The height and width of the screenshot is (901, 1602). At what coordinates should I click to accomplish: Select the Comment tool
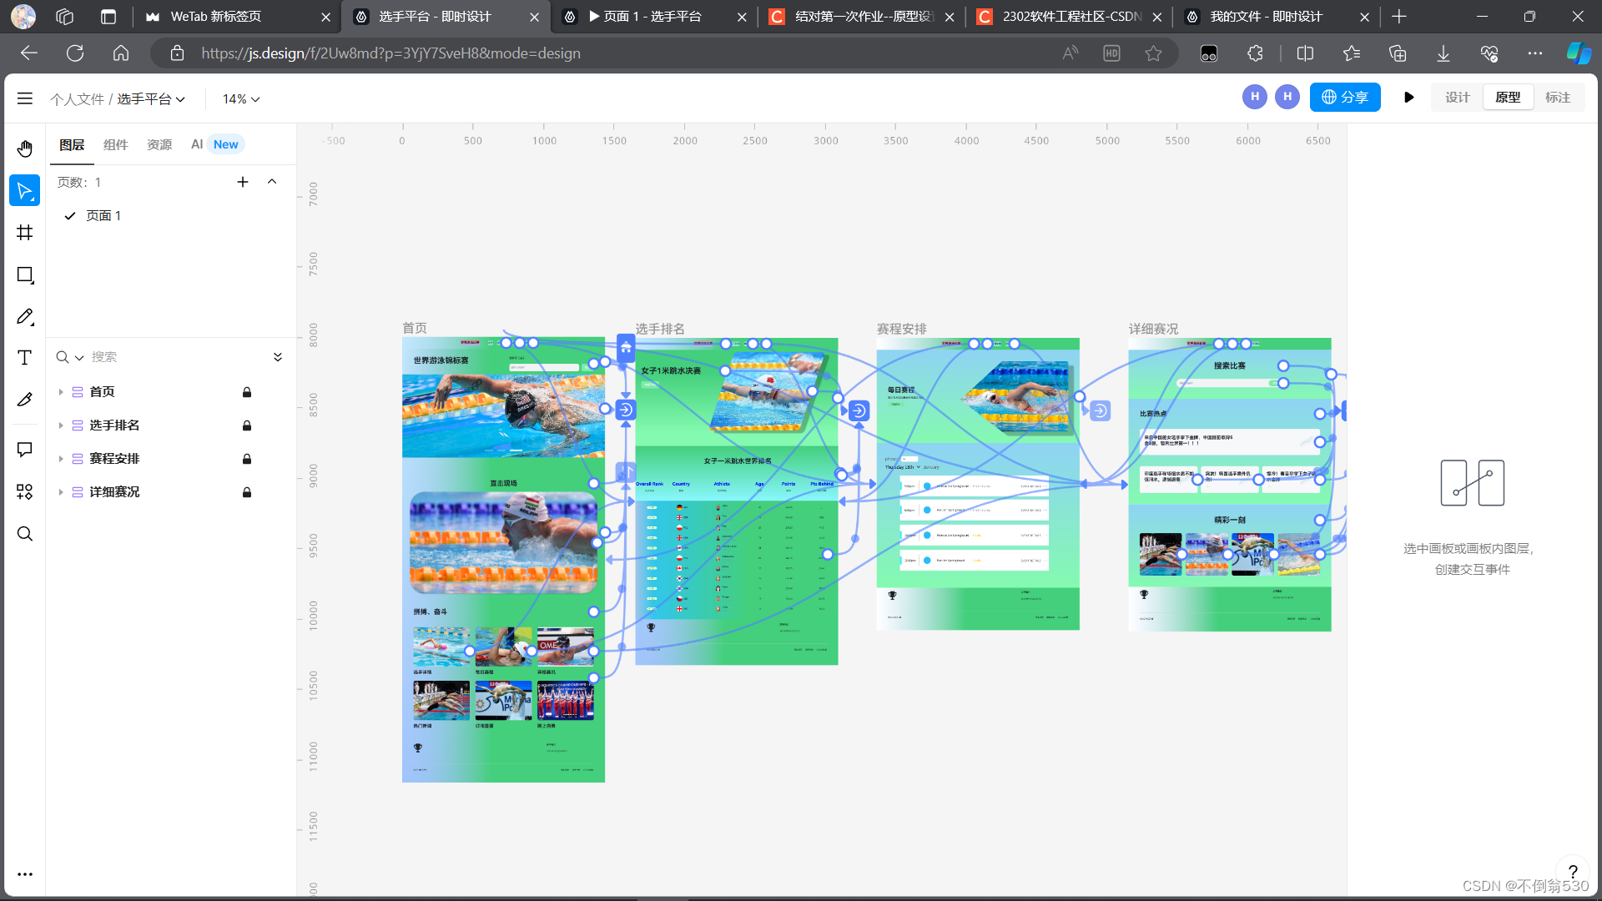(x=25, y=450)
